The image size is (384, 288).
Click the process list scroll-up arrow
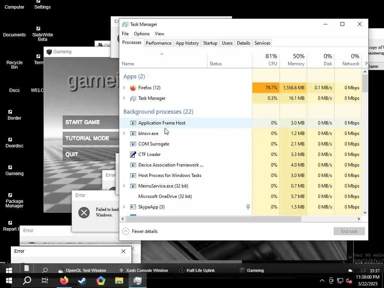(x=365, y=72)
